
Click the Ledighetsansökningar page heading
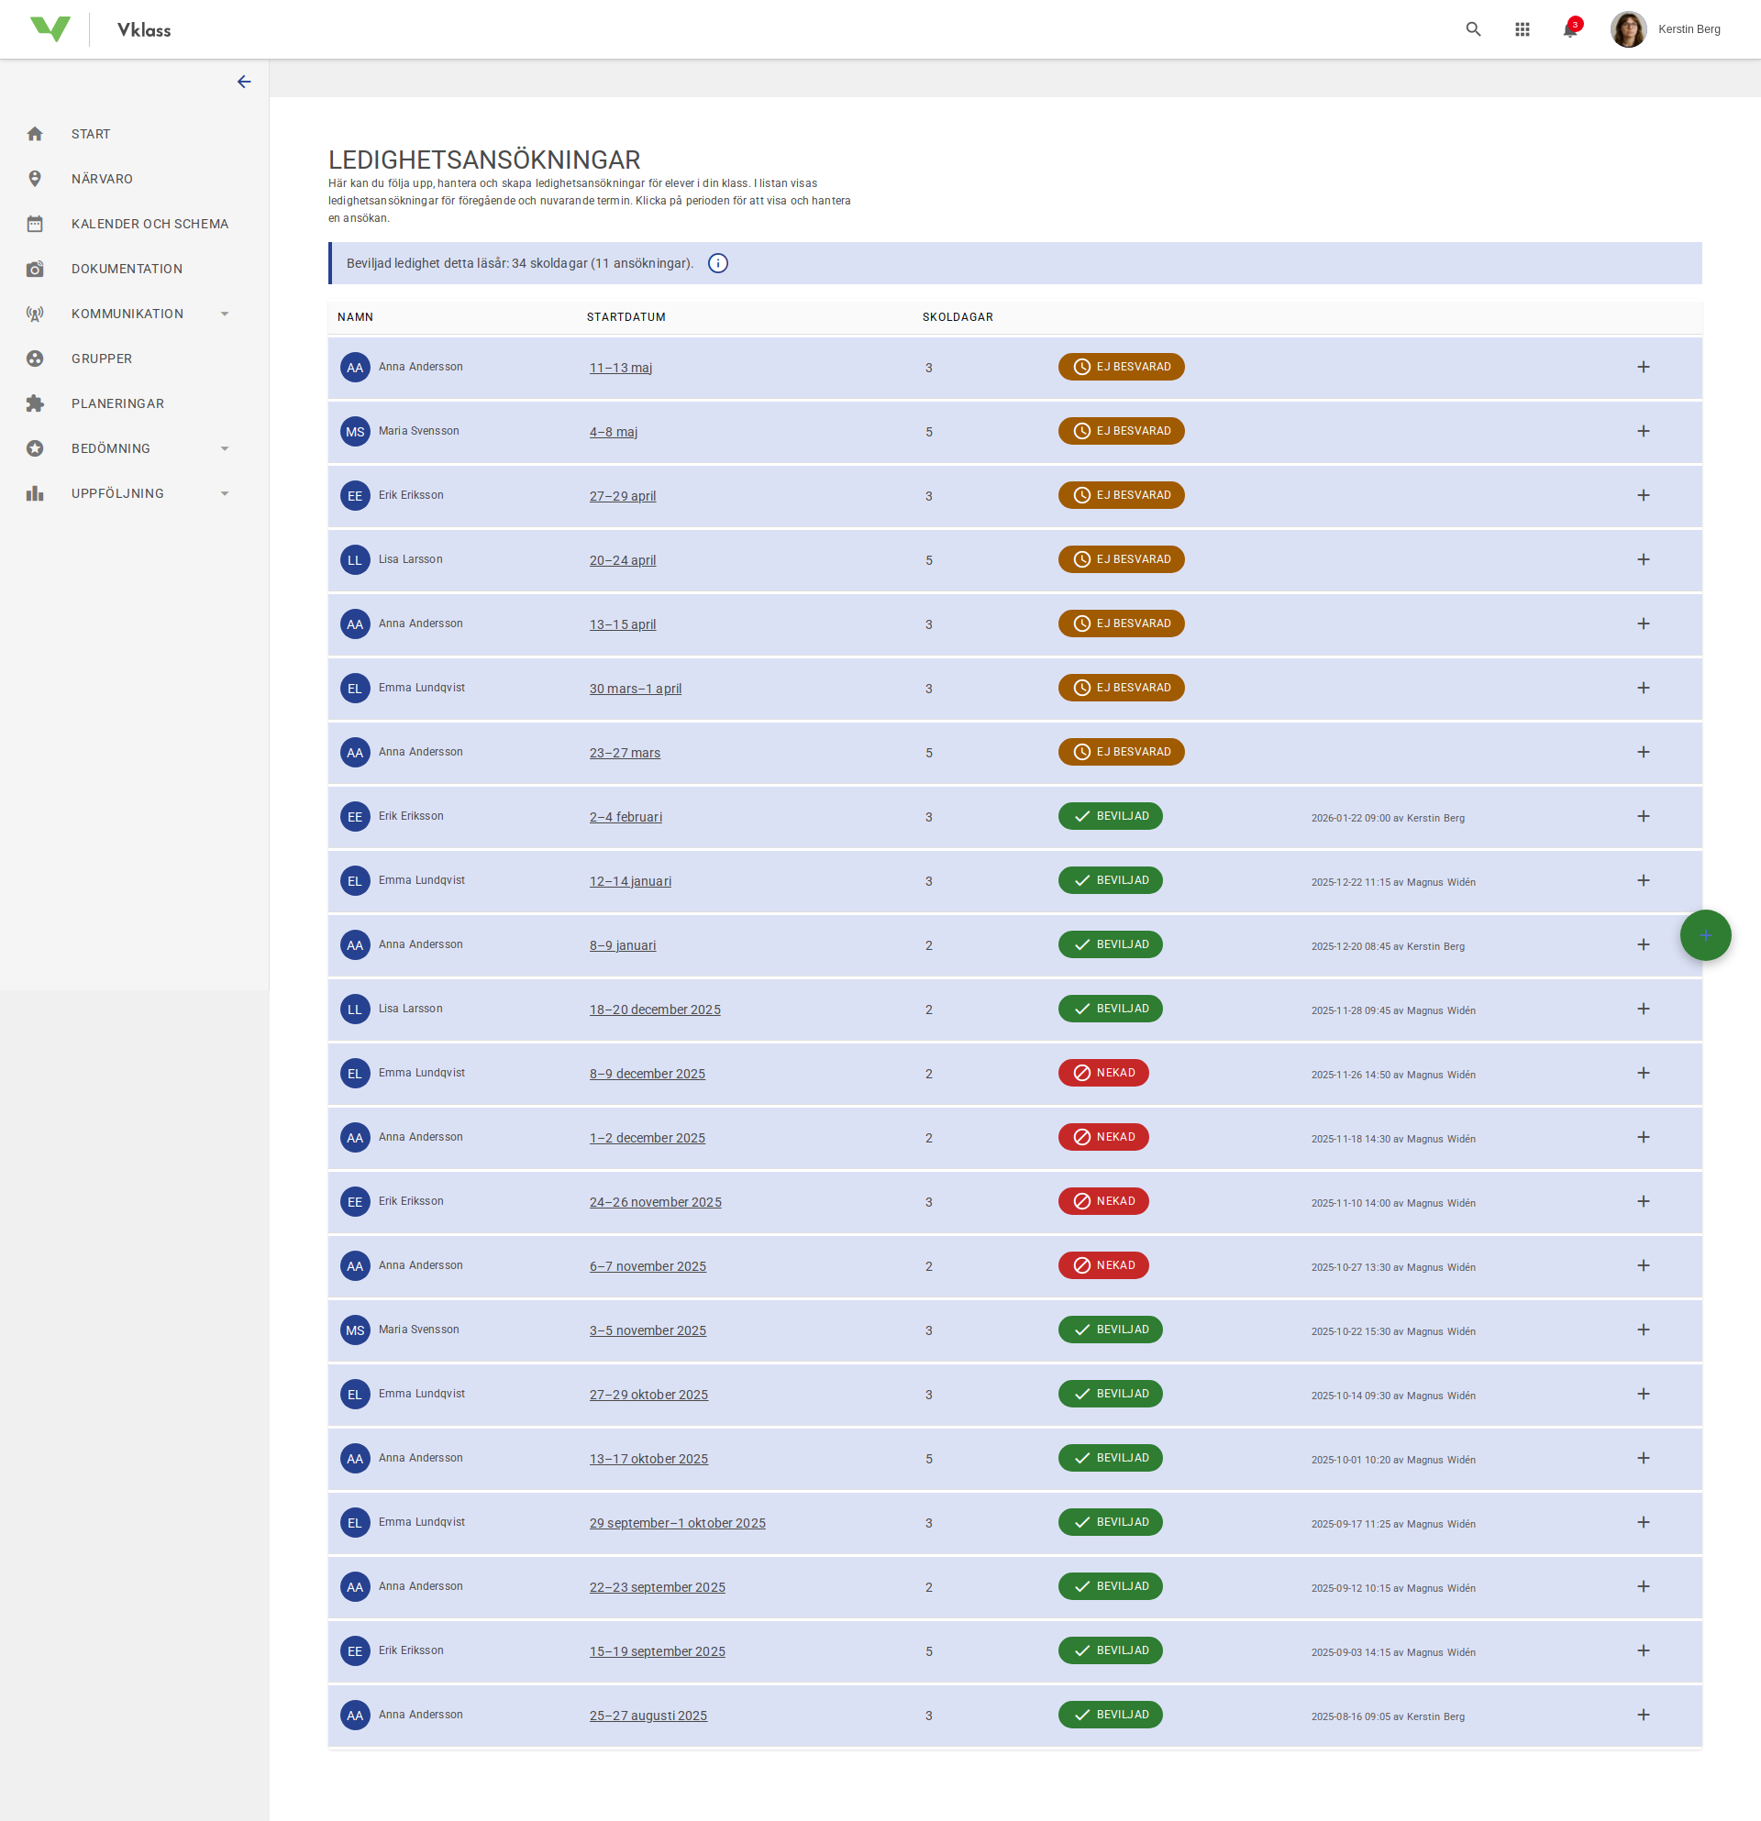pyautogui.click(x=484, y=160)
